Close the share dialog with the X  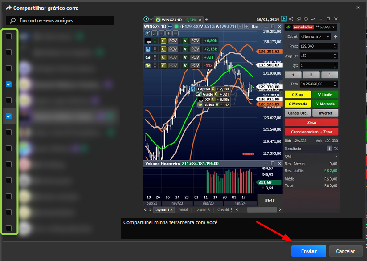[358, 8]
